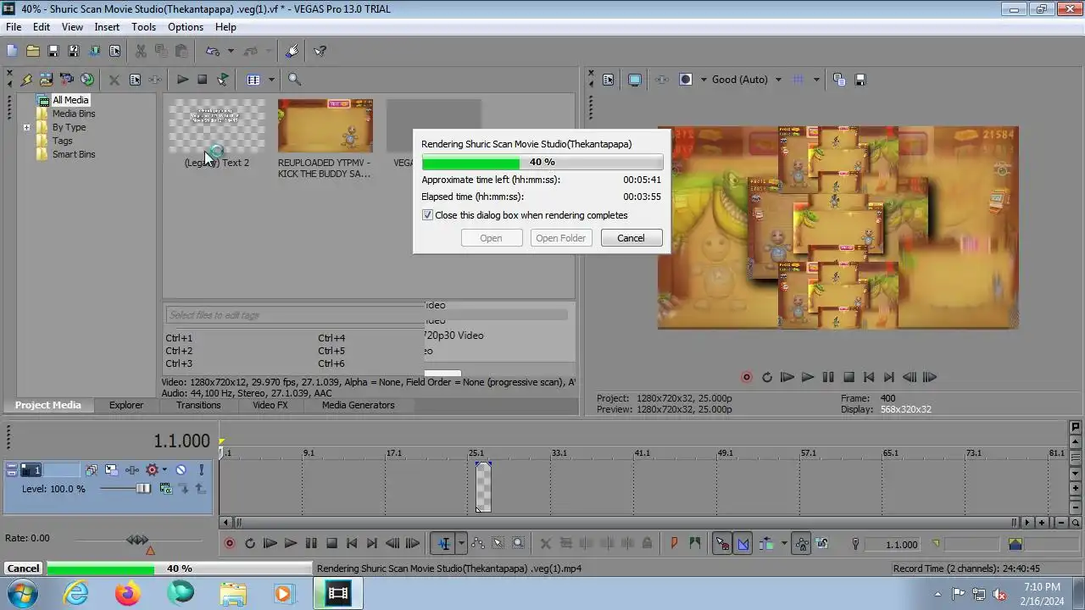The height and width of the screenshot is (610, 1085).
Task: Click the Save project disk icon
Action: click(53, 51)
